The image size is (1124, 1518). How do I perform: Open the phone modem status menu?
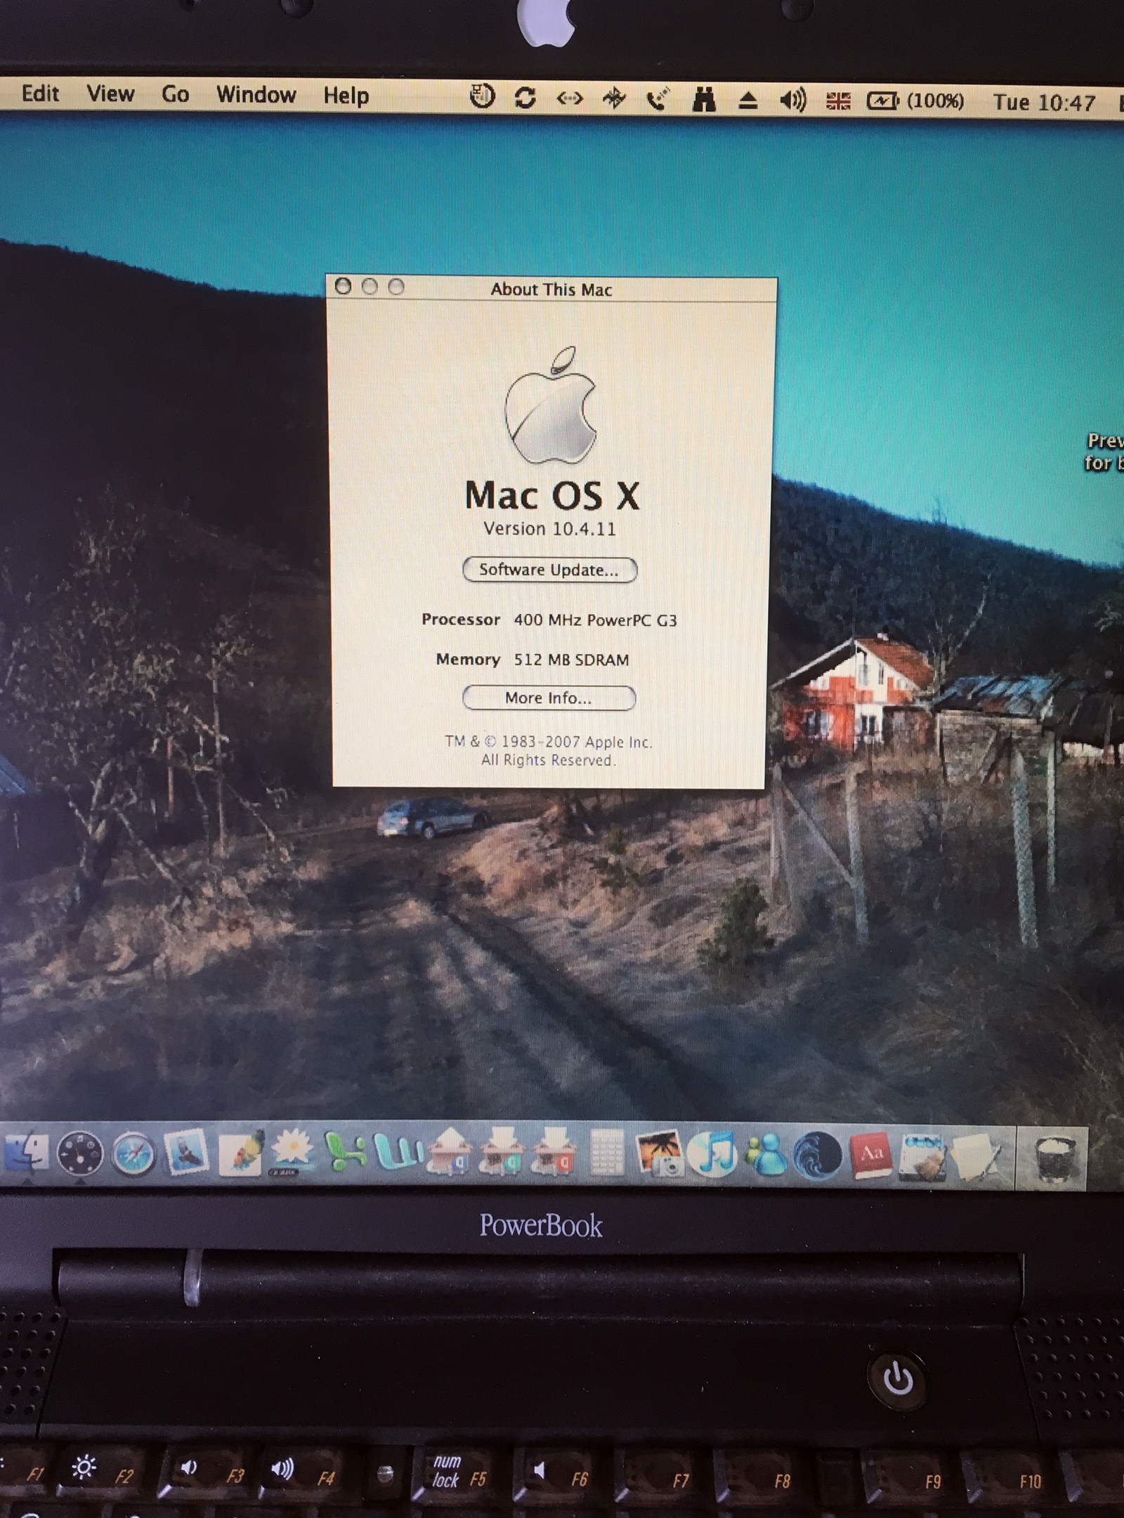click(x=658, y=100)
